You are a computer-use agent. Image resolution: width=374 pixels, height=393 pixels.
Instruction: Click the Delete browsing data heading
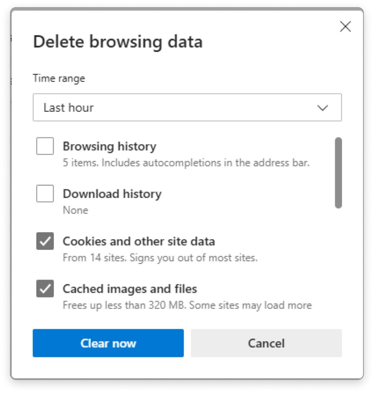point(118,42)
